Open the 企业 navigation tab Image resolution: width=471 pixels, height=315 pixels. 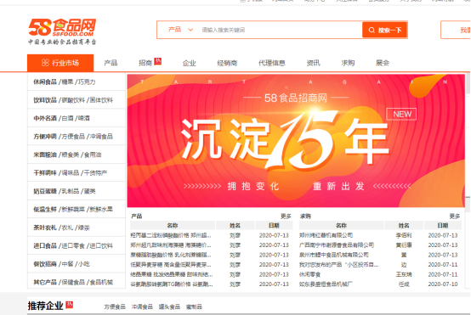click(x=190, y=63)
